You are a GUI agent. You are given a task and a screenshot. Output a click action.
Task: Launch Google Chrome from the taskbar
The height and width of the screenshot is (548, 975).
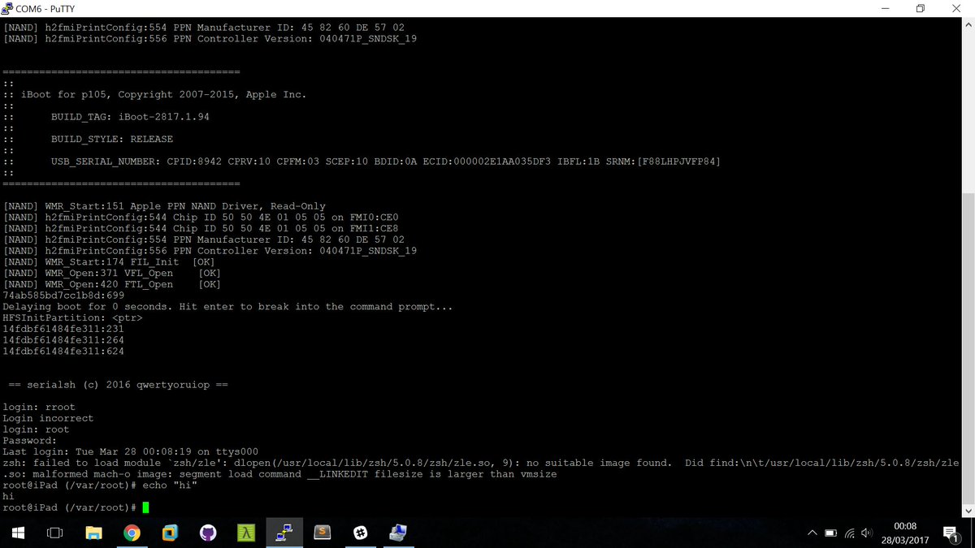click(132, 533)
